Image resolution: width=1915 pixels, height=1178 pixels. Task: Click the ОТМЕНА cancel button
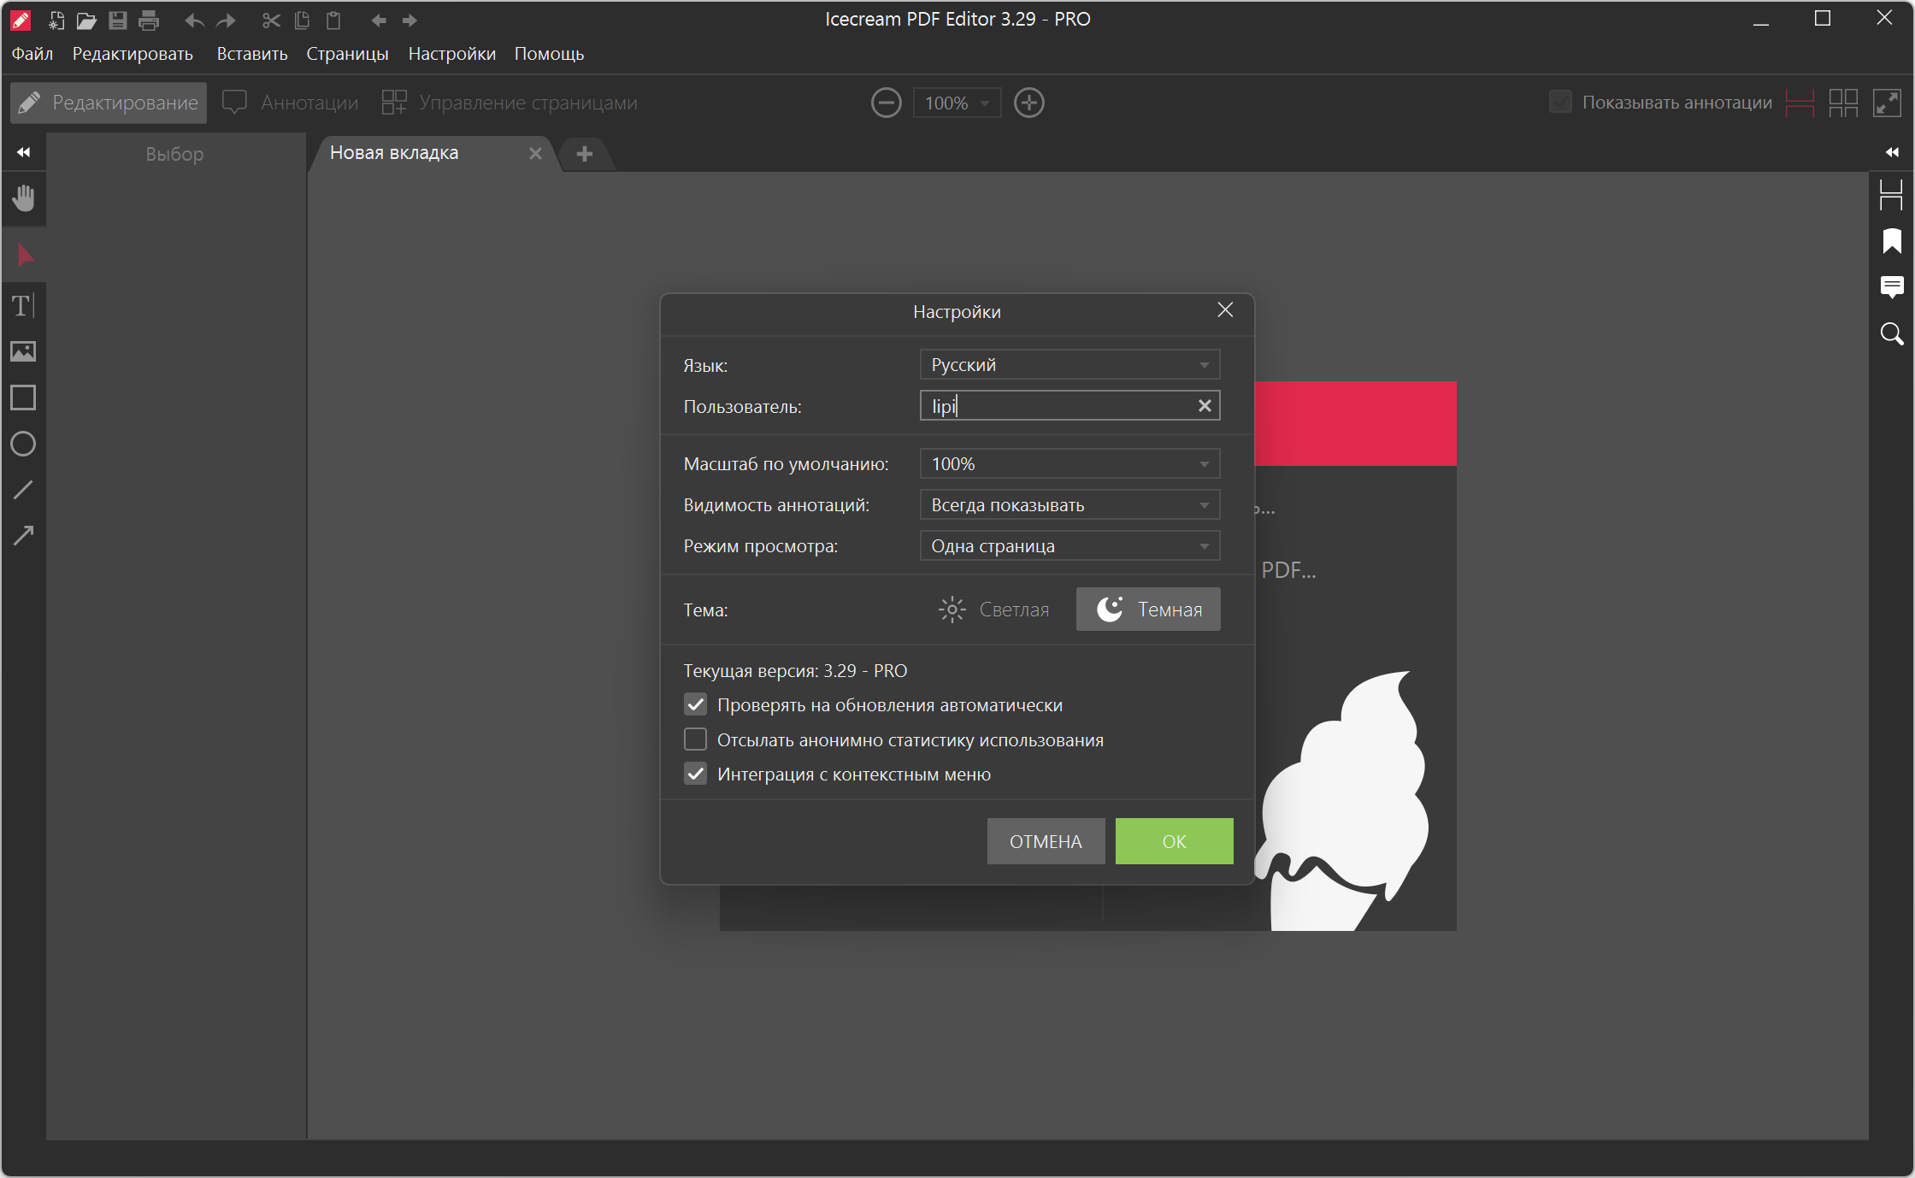click(x=1045, y=841)
